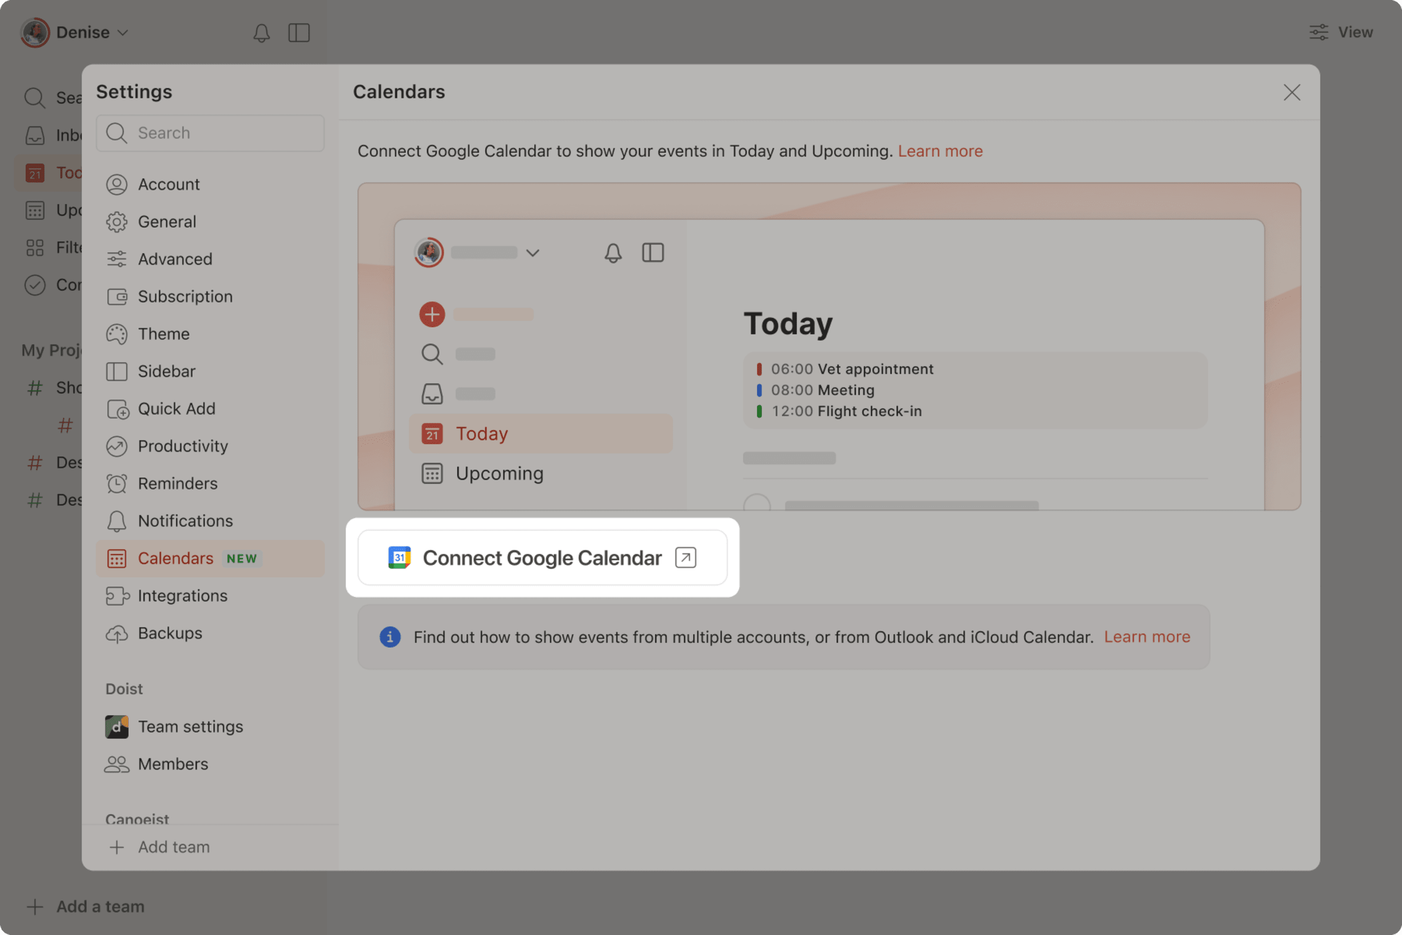Open Quick Add settings
The height and width of the screenshot is (935, 1402).
click(x=176, y=409)
